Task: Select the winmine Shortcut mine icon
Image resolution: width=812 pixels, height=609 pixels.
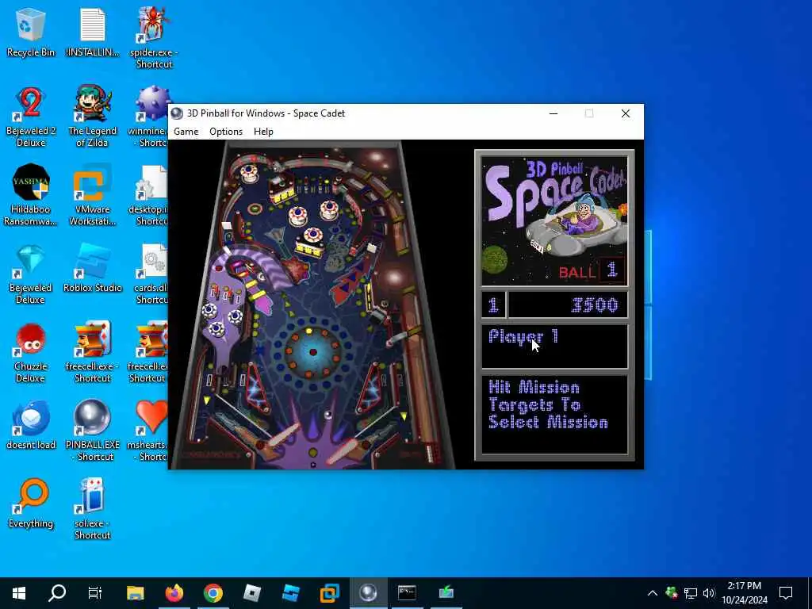Action: [148, 117]
